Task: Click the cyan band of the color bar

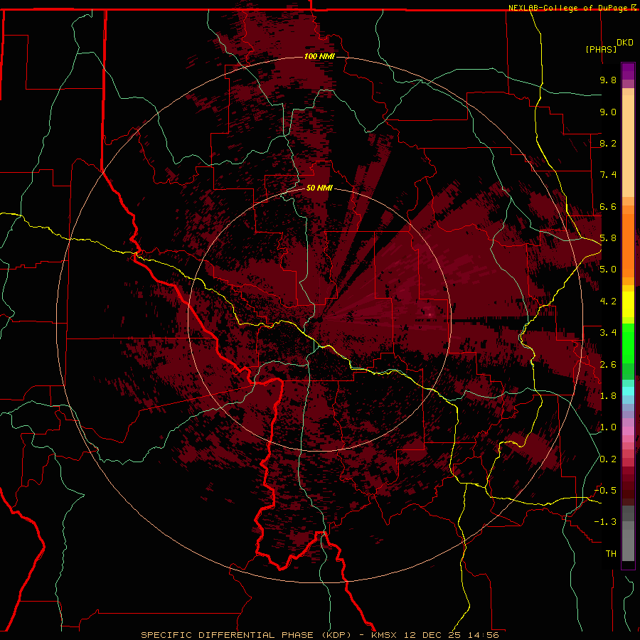Action: (x=628, y=390)
